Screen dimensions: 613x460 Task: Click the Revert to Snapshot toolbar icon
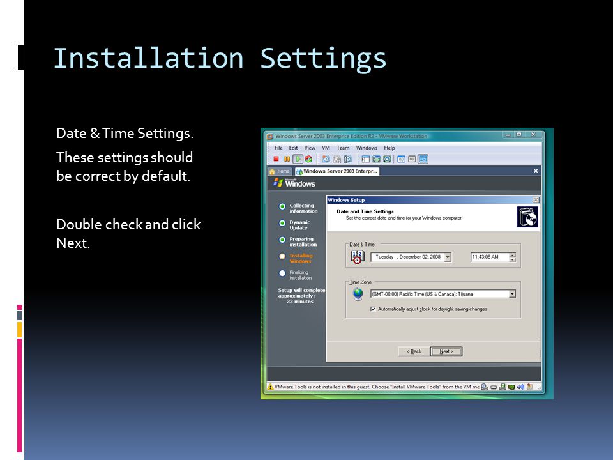[x=337, y=159]
